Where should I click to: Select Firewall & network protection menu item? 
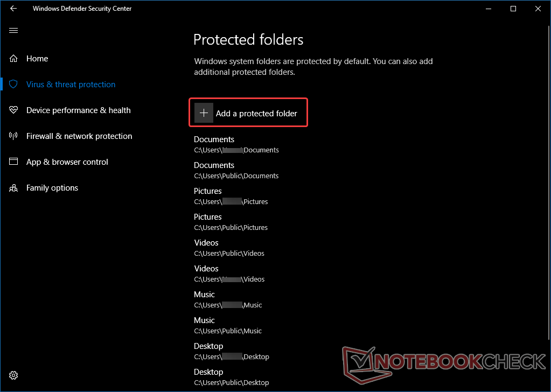point(79,136)
